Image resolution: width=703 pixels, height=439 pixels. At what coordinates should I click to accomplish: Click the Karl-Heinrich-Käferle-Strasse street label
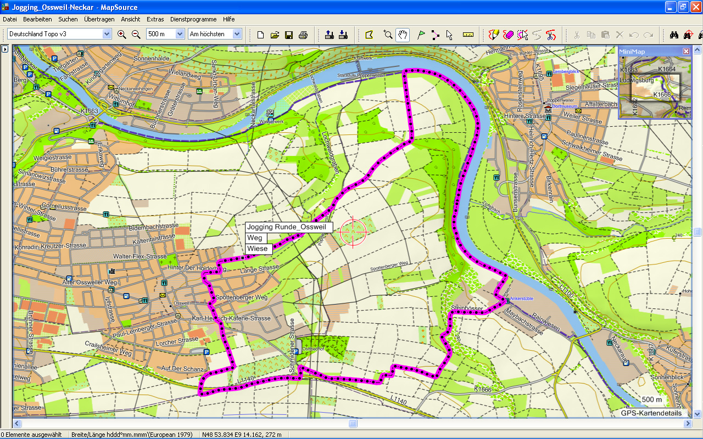pyautogui.click(x=231, y=318)
